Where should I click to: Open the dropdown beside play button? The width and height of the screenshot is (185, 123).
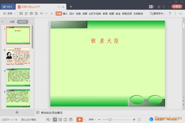coord(84,120)
